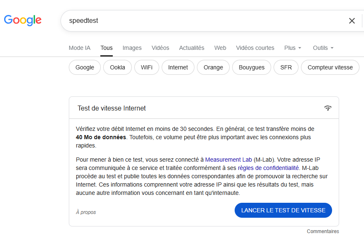364x241 pixels.
Task: Select the Google filter chip
Action: click(85, 67)
